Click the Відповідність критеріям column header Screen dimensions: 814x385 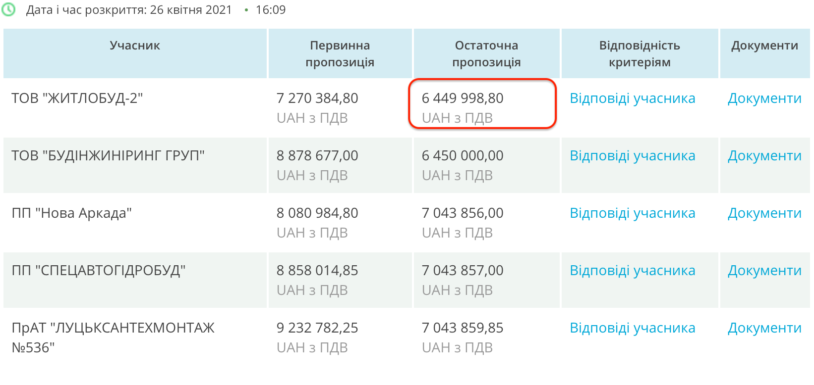coord(640,53)
